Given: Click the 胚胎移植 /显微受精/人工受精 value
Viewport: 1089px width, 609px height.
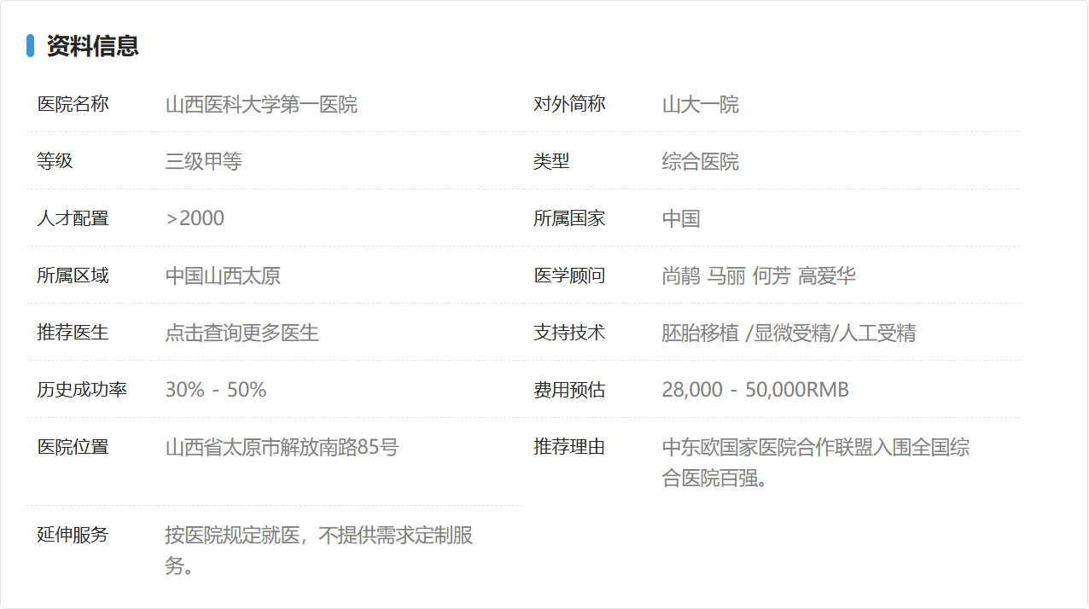Looking at the screenshot, I should [x=789, y=333].
